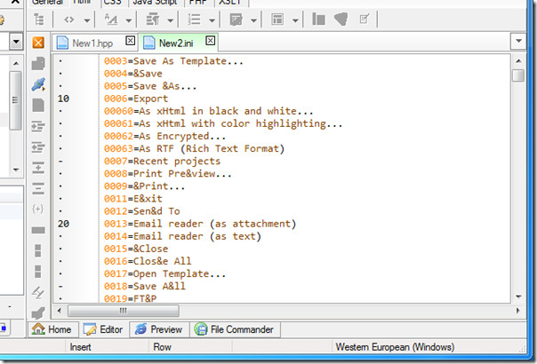
Task: Open the dropdown beside the paragraph icon
Action: coord(170,20)
